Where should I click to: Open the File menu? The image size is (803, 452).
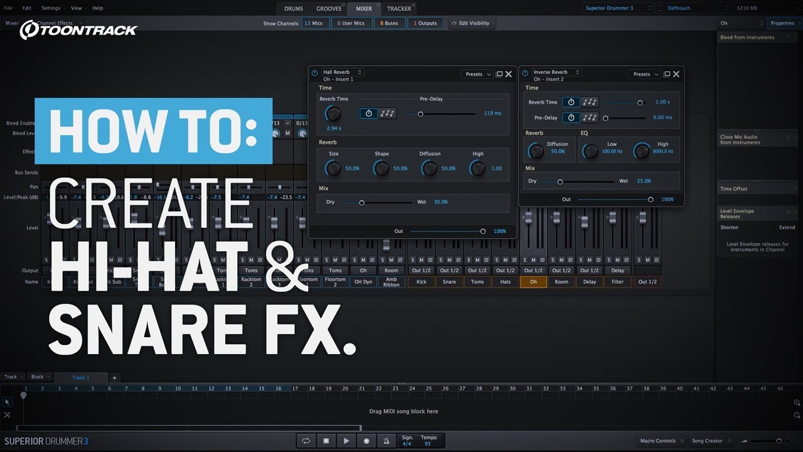click(8, 8)
